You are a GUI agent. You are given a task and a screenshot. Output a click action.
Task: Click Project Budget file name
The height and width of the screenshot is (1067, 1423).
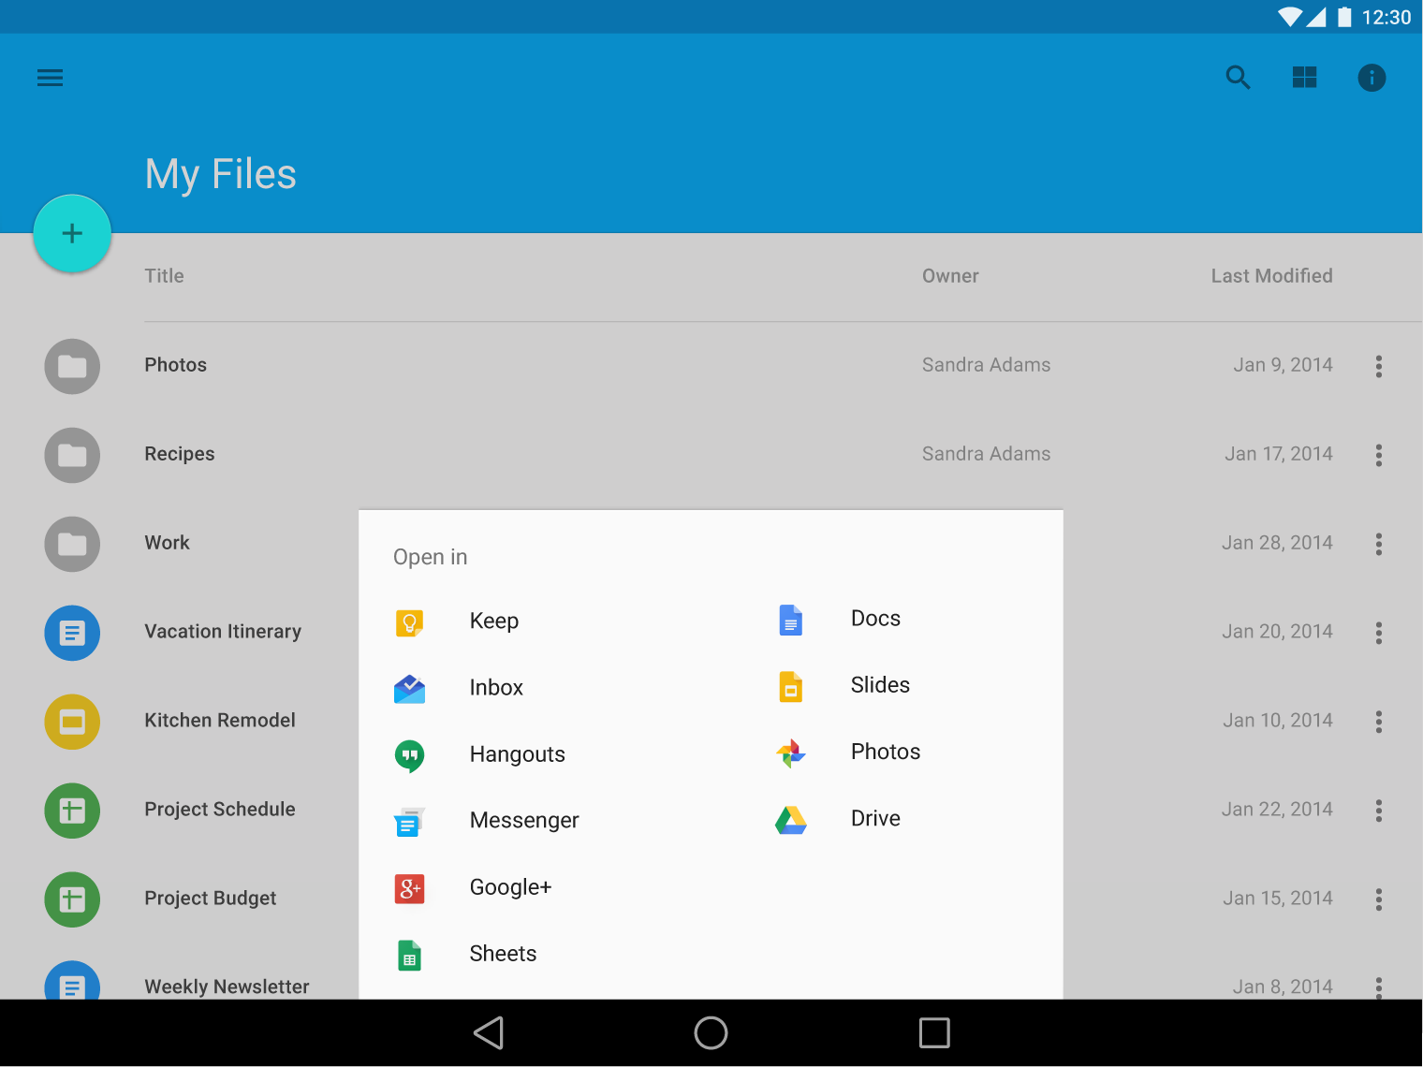pyautogui.click(x=211, y=899)
